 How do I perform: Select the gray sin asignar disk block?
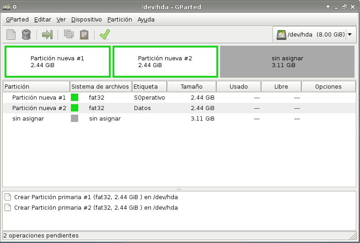287,62
